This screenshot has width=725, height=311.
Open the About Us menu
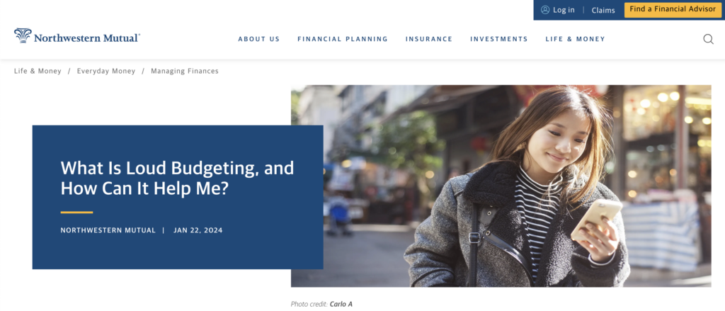coord(259,40)
